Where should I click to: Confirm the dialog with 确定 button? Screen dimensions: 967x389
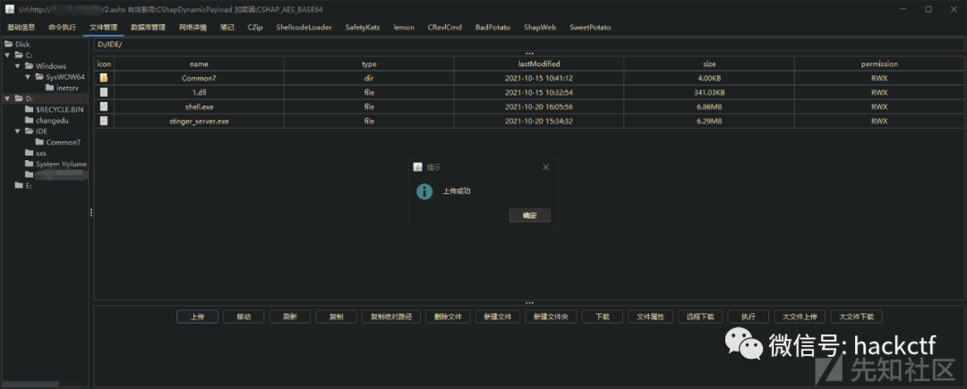click(x=530, y=216)
